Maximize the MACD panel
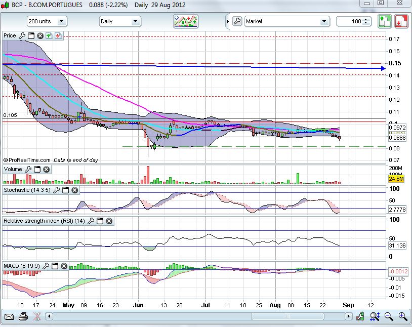The width and height of the screenshot is (412, 327). (55, 266)
